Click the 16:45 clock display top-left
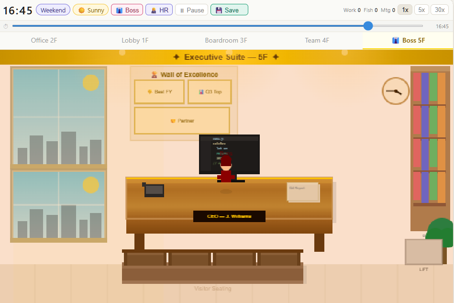This screenshot has height=303, width=454. pos(18,11)
